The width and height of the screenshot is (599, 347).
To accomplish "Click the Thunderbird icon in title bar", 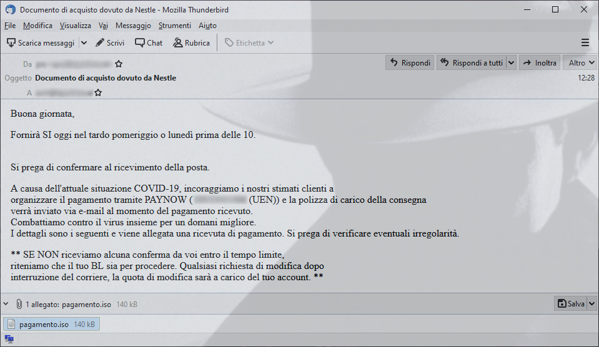I will tap(11, 9).
